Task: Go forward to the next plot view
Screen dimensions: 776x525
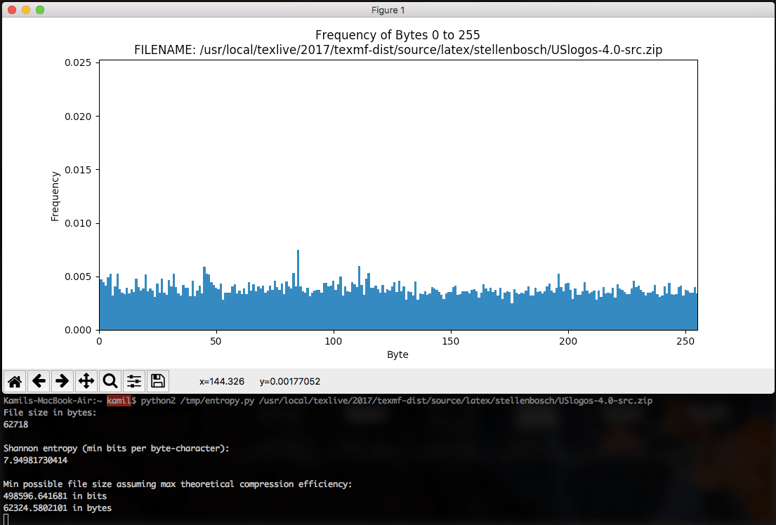Action: [63, 381]
